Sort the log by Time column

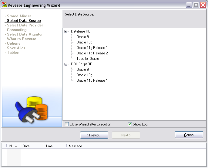(x=55, y=146)
